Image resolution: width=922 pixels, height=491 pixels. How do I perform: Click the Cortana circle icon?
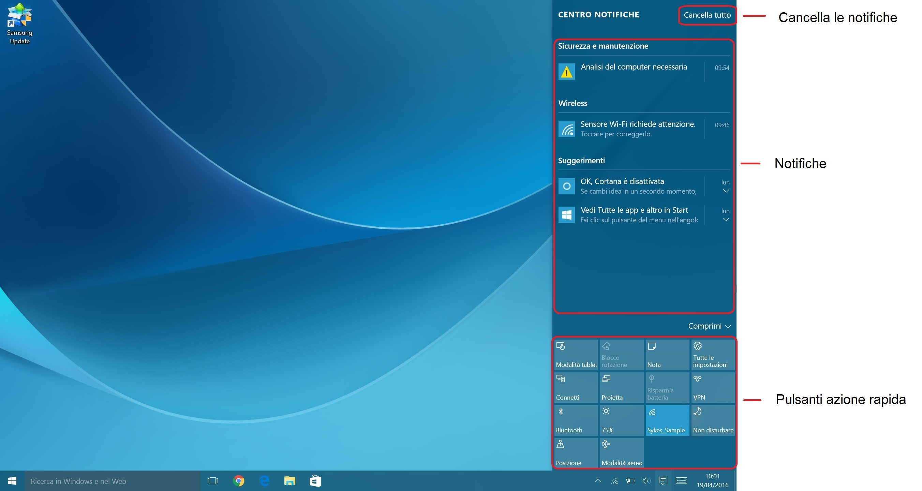(x=567, y=187)
